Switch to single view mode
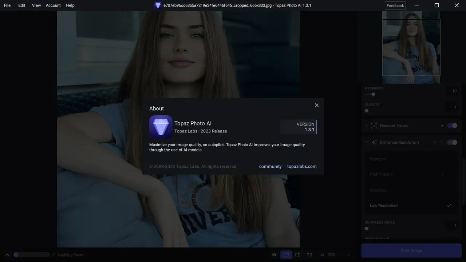Image resolution: width=466 pixels, height=262 pixels. coord(286,255)
